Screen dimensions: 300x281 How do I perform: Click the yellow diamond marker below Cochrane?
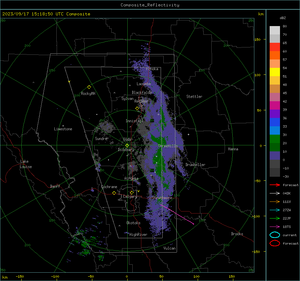coord(114,193)
